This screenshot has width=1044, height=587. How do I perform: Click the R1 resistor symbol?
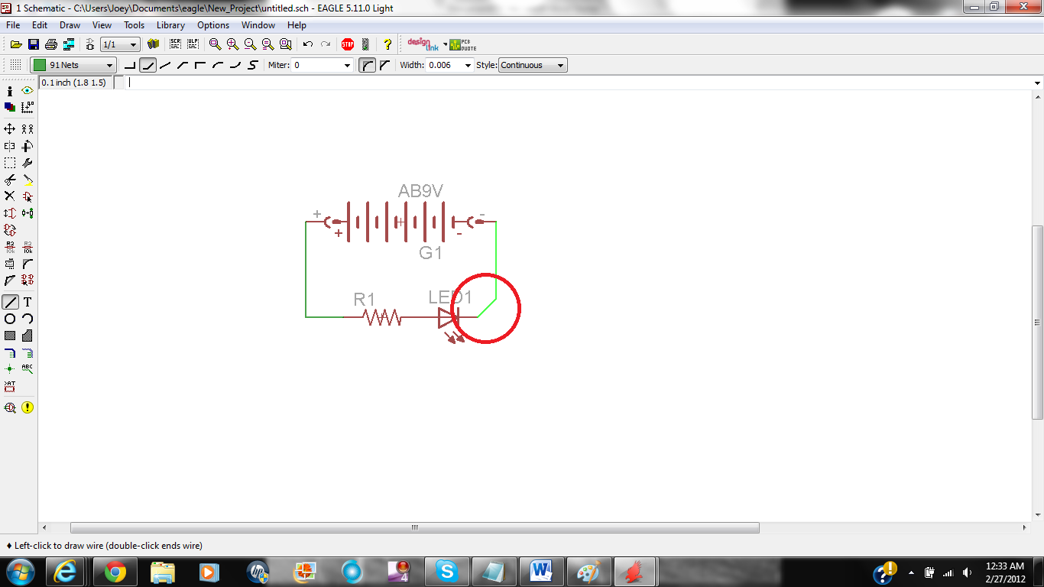[x=381, y=316]
